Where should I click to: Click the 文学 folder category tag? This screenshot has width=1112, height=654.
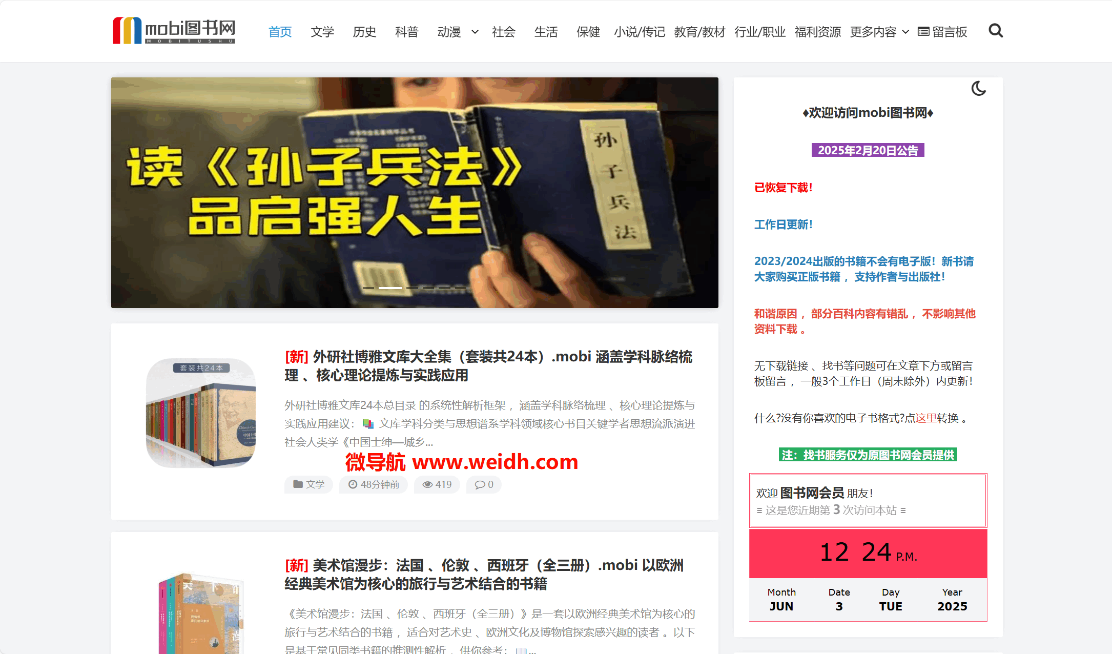tap(308, 484)
